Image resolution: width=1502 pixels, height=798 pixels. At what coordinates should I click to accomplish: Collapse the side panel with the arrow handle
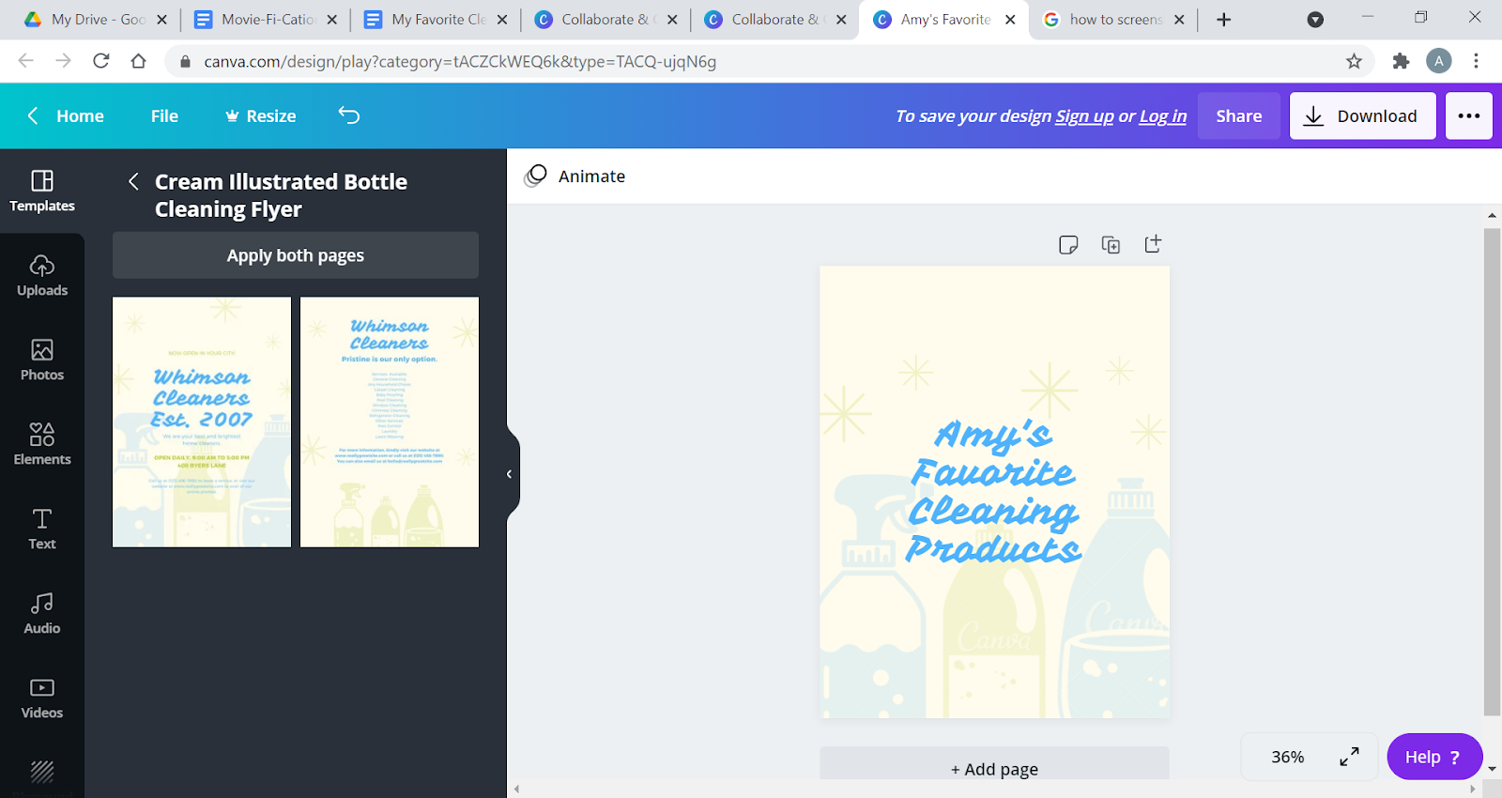pyautogui.click(x=510, y=474)
